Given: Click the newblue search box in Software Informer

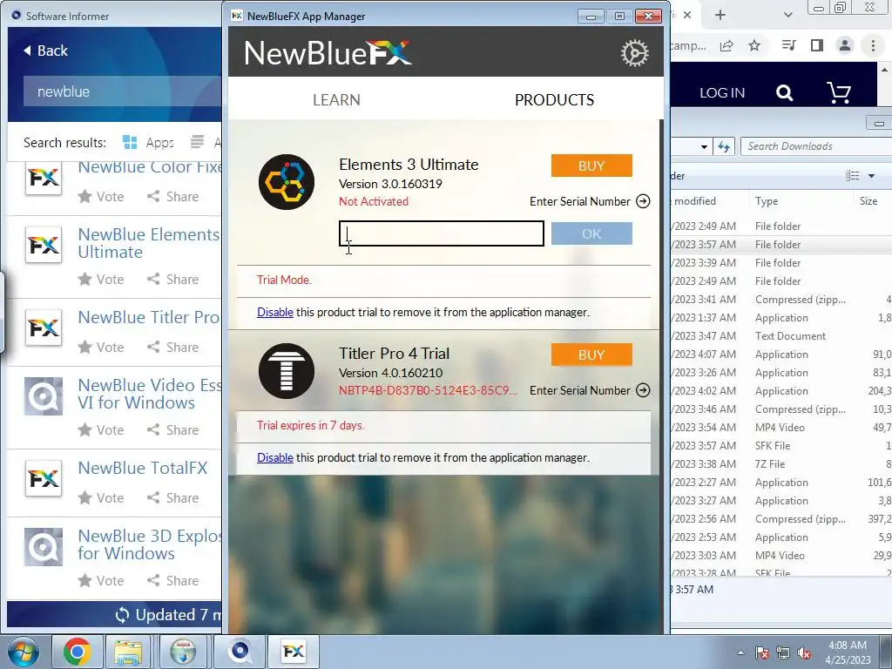Looking at the screenshot, I should pos(122,91).
